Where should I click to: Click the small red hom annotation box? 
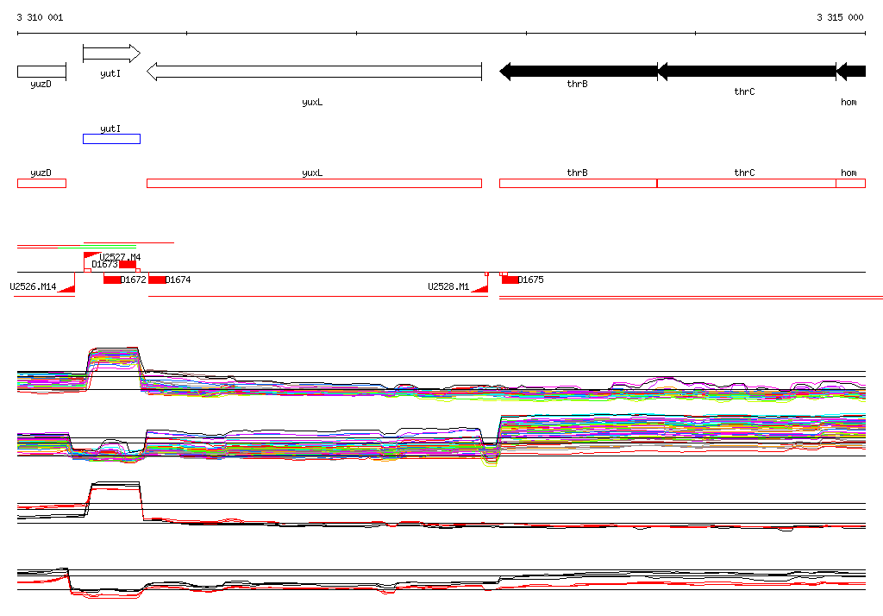(x=851, y=183)
